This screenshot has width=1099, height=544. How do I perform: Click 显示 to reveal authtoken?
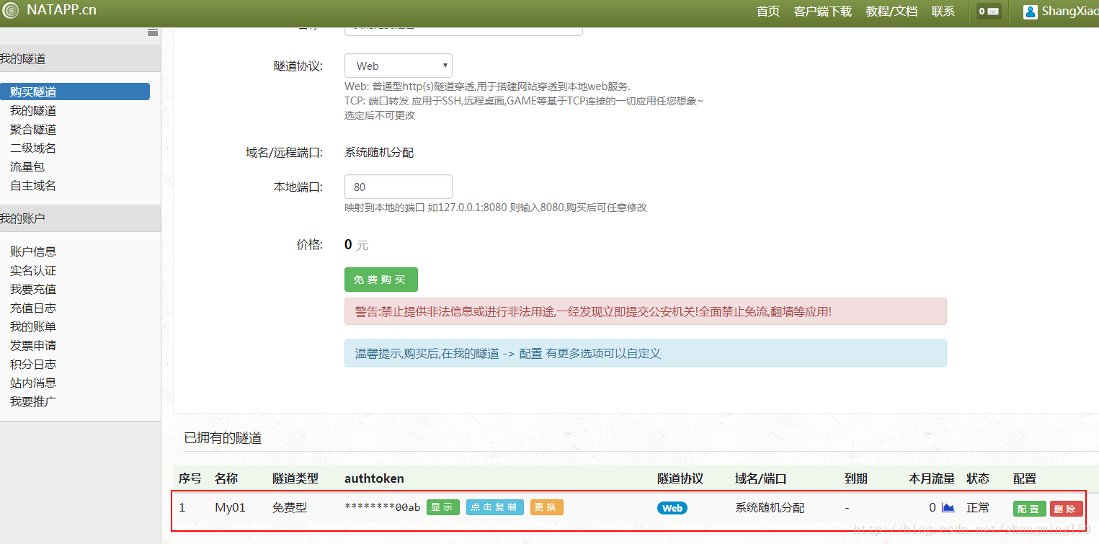coord(442,507)
